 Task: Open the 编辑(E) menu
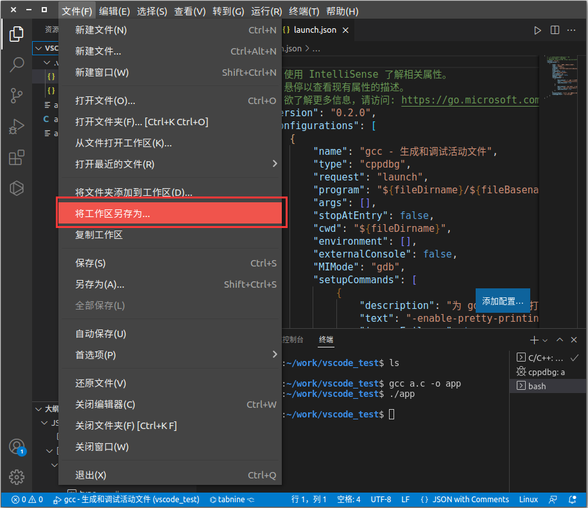point(114,12)
